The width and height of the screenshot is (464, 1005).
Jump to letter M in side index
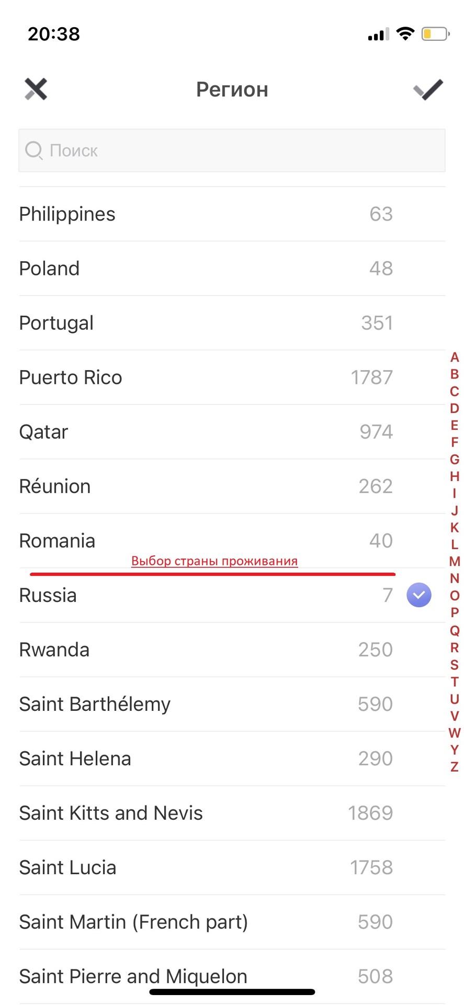[454, 562]
